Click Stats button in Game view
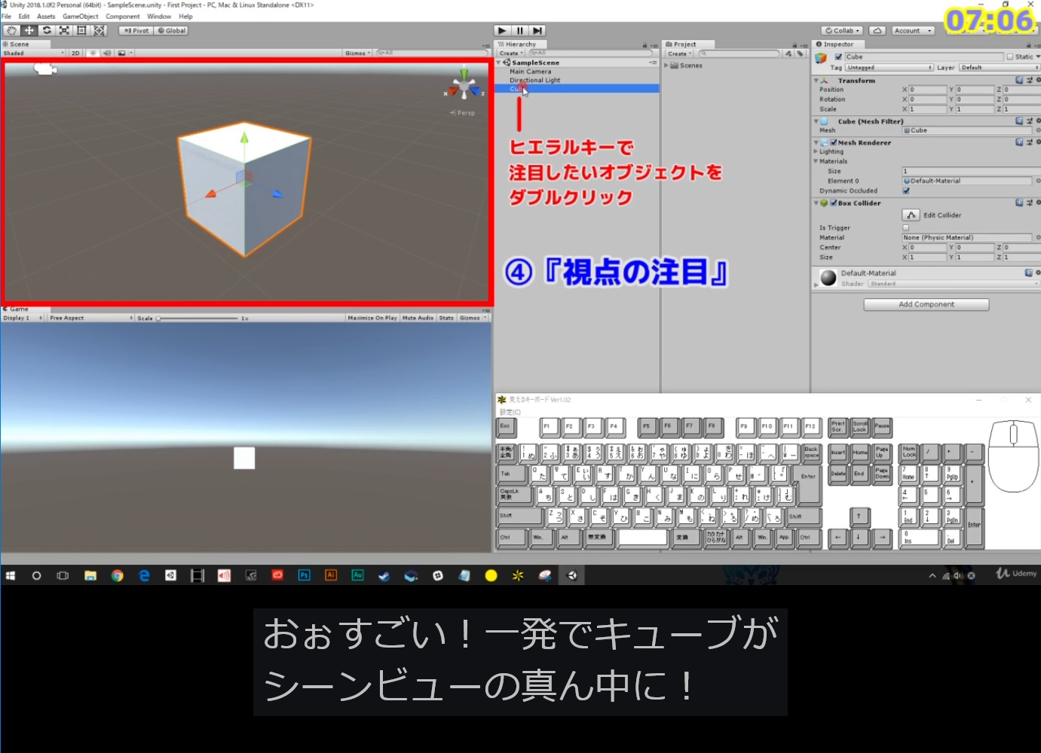Viewport: 1041px width, 753px height. coord(446,318)
